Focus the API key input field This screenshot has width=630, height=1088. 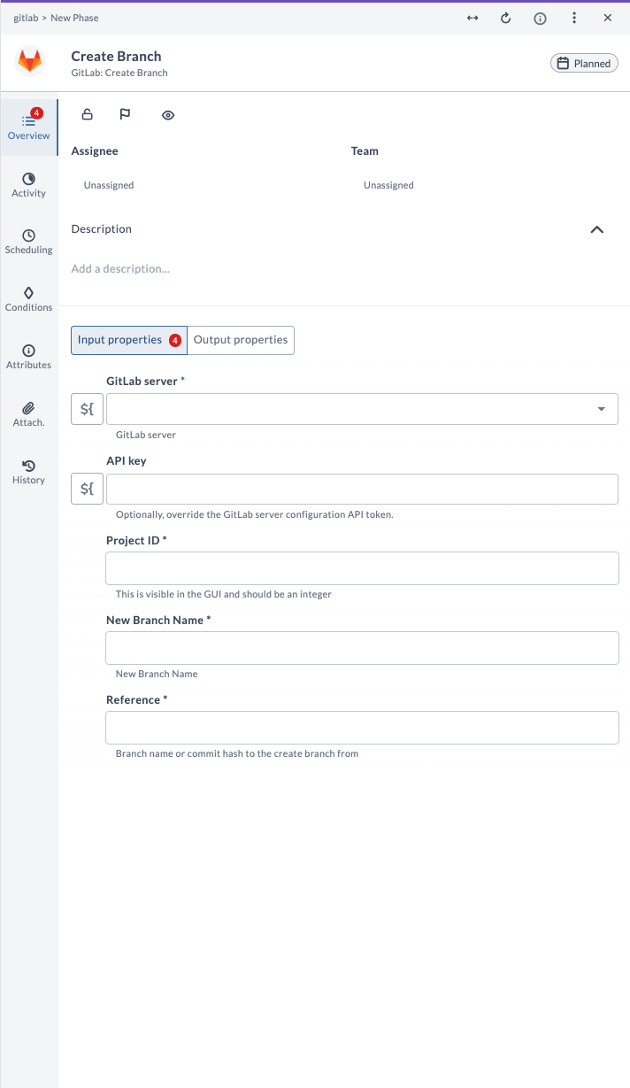tap(362, 489)
